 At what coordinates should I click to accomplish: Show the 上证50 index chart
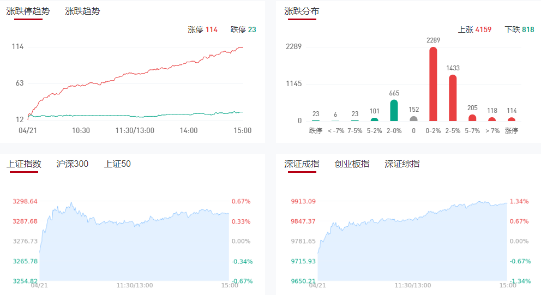tap(117, 164)
